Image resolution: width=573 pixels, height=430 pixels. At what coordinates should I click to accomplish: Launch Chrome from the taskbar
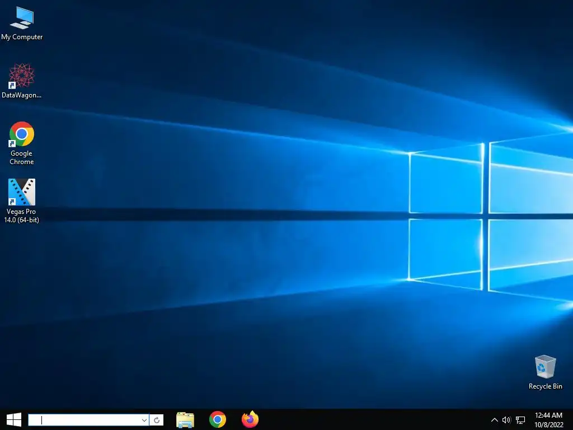218,420
